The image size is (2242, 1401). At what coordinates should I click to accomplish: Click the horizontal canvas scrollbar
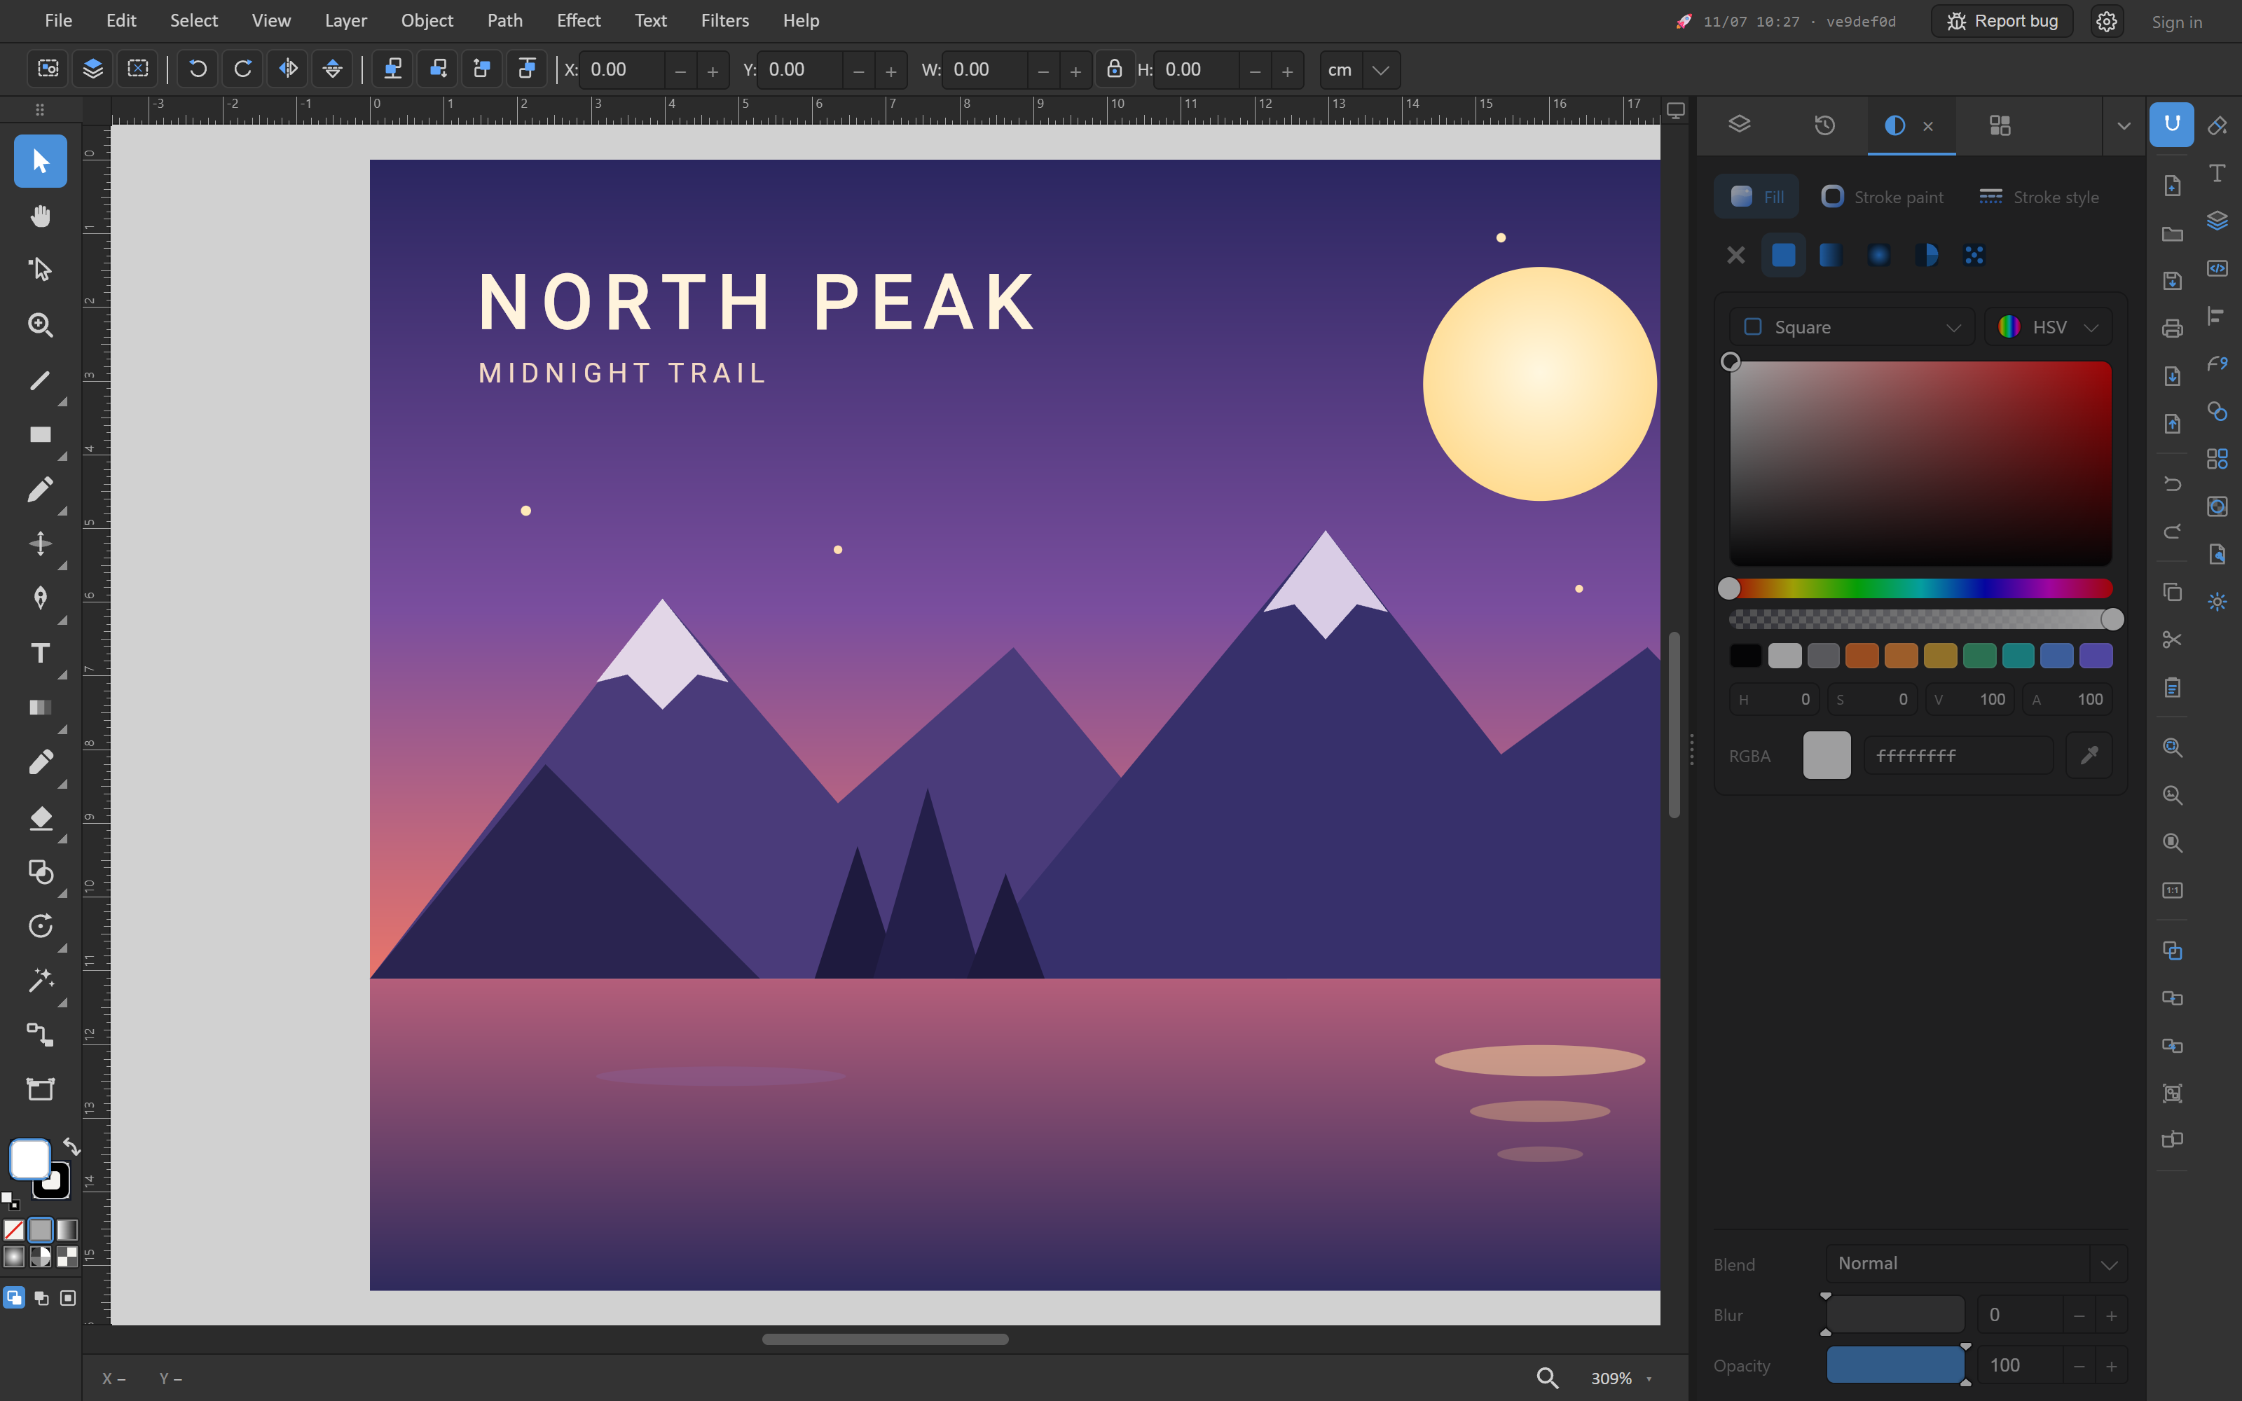pos(885,1339)
